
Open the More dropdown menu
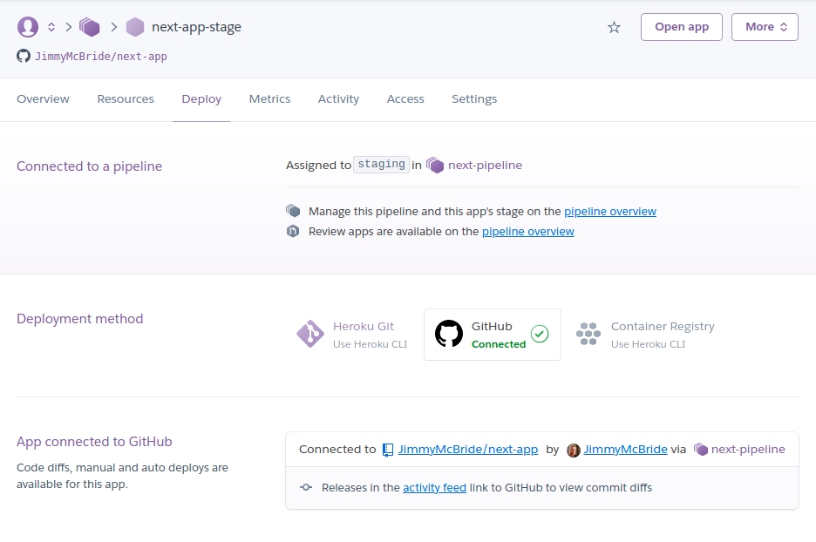(765, 27)
